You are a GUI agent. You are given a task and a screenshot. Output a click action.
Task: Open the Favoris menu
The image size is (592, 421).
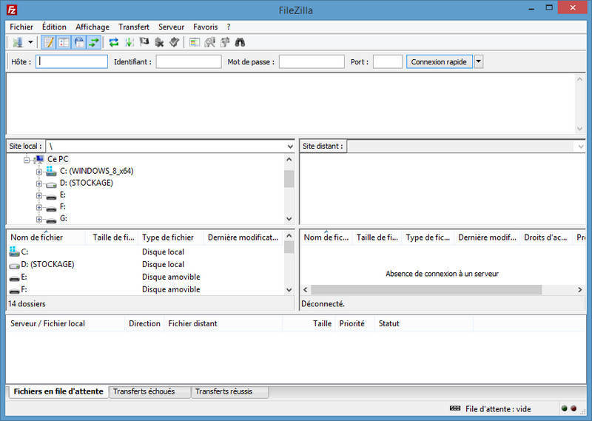click(x=206, y=27)
